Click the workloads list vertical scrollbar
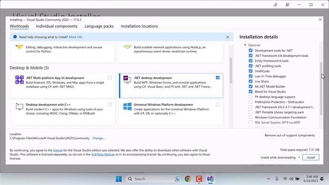329x185 pixels. [x=231, y=70]
